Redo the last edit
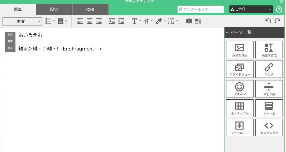 pyautogui.click(x=277, y=20)
